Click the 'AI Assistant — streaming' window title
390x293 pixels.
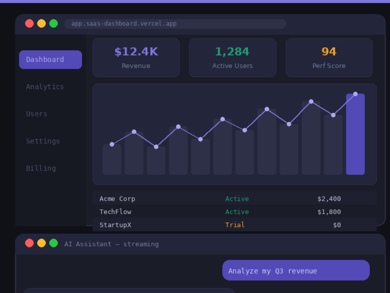(x=112, y=244)
